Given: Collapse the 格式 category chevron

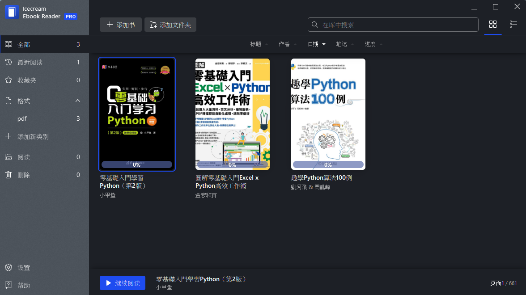Looking at the screenshot, I should 78,101.
